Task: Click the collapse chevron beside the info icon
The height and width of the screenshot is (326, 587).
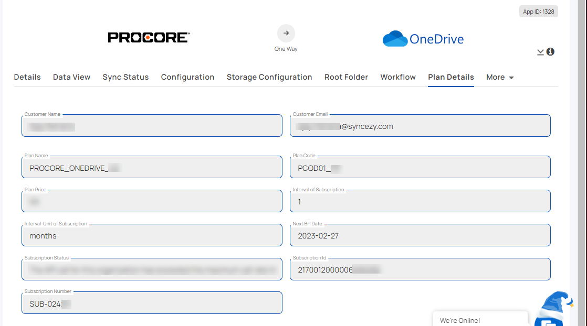Action: click(x=540, y=52)
